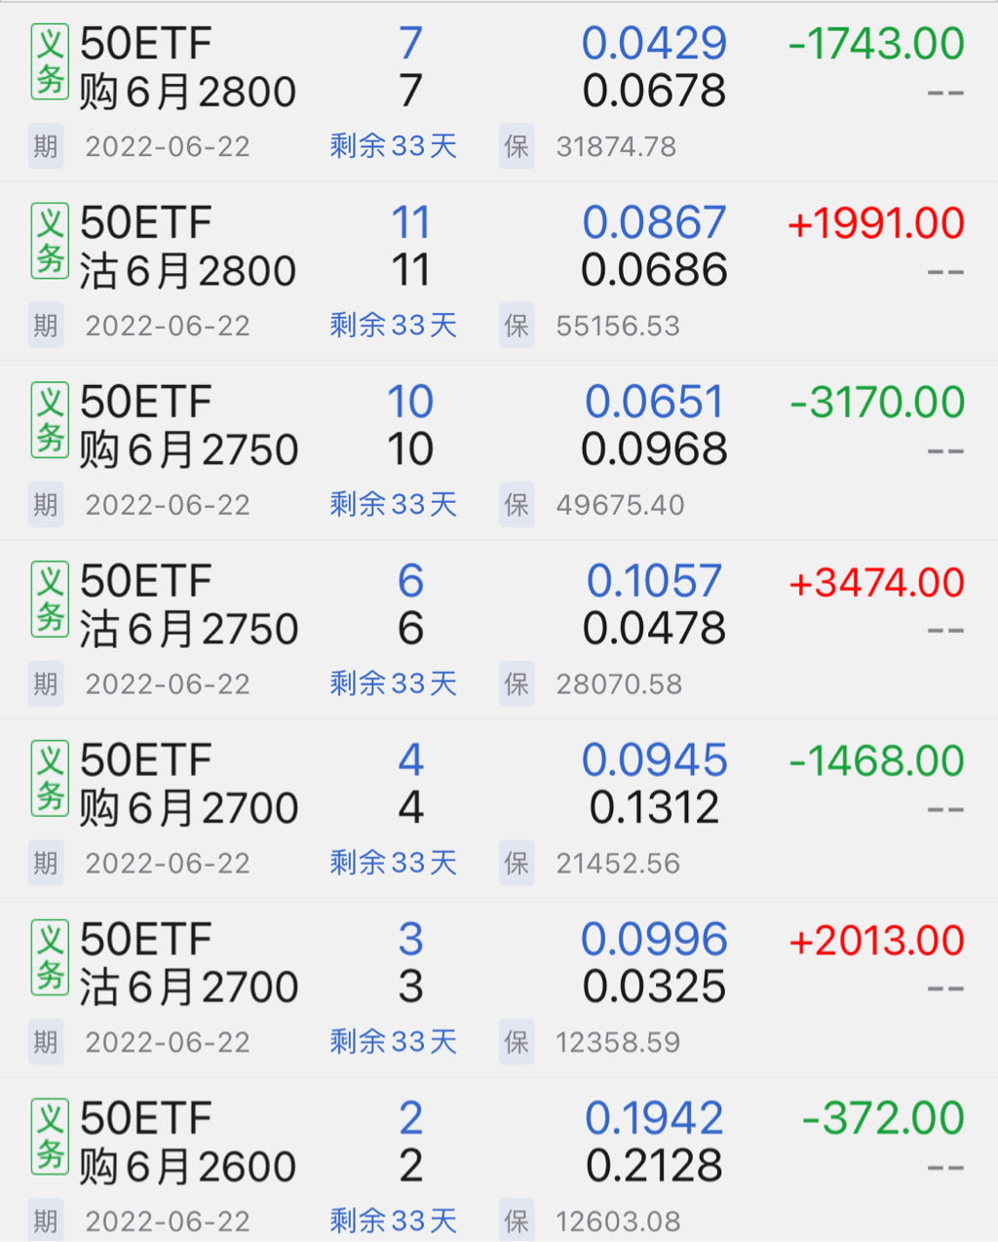Open the 50ETF 沽6月2700 position name
Screen dimensions: 998x1242
(188, 963)
